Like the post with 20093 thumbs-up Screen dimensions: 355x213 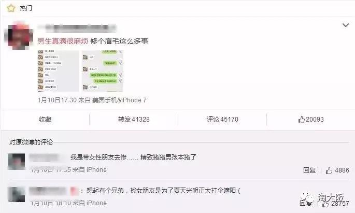311,119
